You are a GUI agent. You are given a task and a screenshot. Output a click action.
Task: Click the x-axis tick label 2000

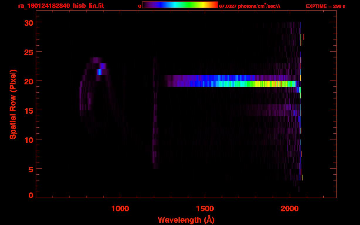click(290, 208)
